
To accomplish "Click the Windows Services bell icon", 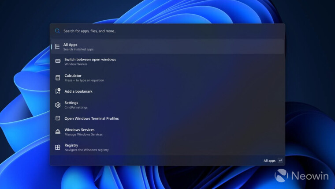I will click(58, 132).
